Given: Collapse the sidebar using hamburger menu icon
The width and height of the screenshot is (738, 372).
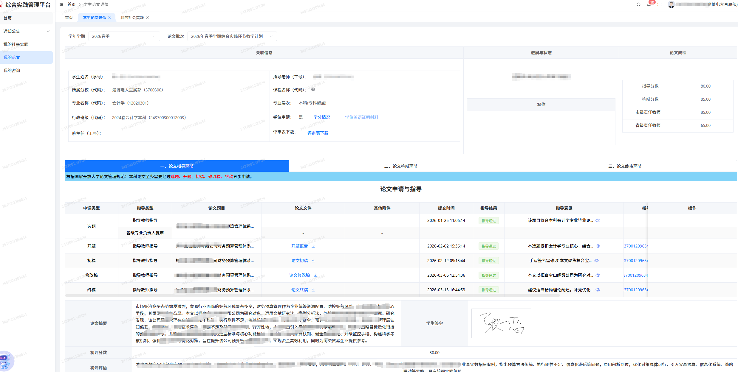Looking at the screenshot, I should coord(61,4).
